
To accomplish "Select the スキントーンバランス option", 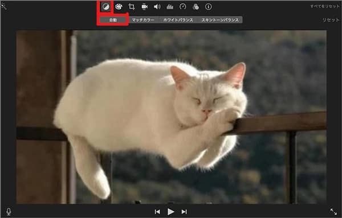I will coord(220,20).
